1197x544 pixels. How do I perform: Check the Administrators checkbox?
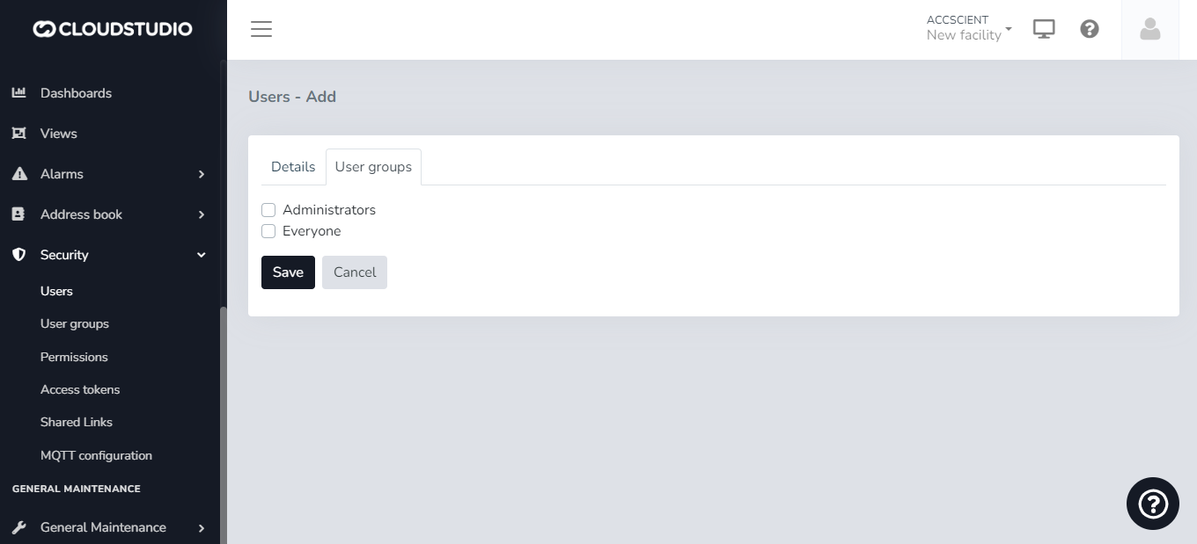click(268, 210)
